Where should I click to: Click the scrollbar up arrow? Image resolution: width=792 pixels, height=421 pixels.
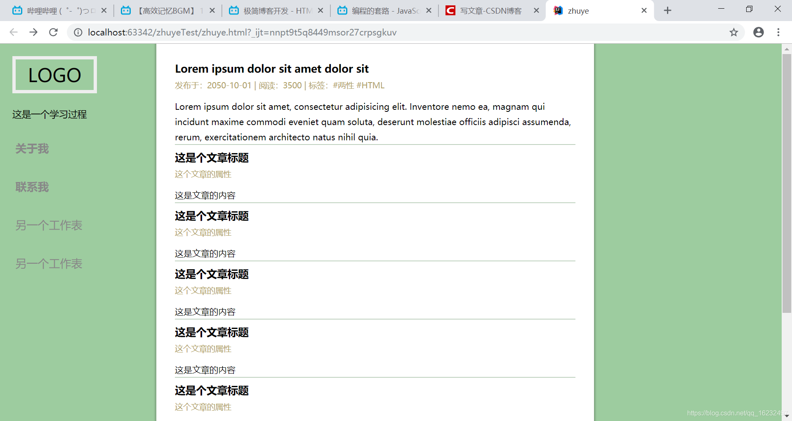[787, 49]
